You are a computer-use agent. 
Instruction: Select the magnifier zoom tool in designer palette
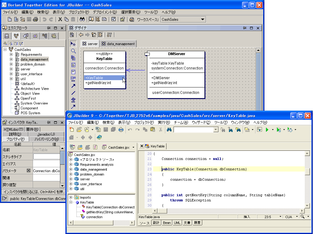[x=73, y=51]
